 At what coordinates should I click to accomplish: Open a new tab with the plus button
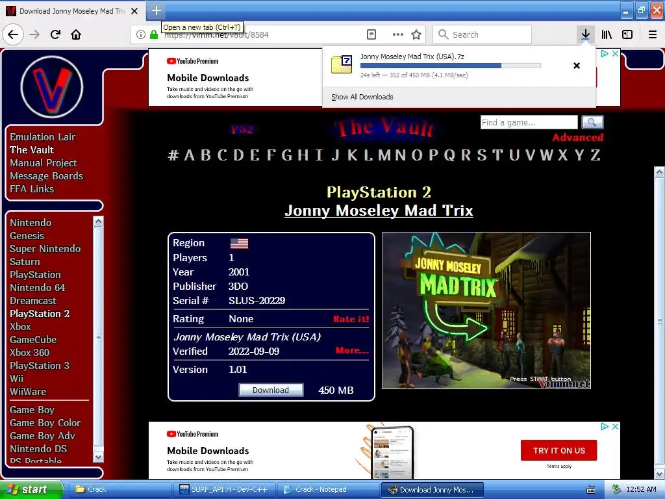pyautogui.click(x=156, y=10)
